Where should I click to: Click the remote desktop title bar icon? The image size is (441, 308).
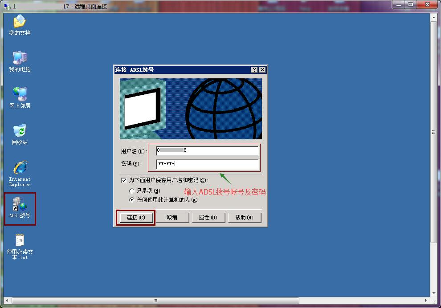pos(7,6)
